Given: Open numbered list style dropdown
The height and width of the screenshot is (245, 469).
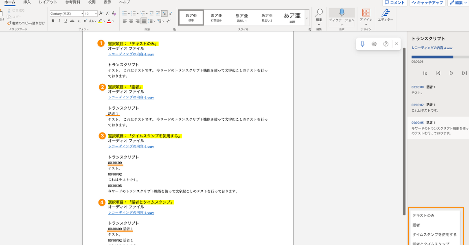Looking at the screenshot, I should pos(138,14).
